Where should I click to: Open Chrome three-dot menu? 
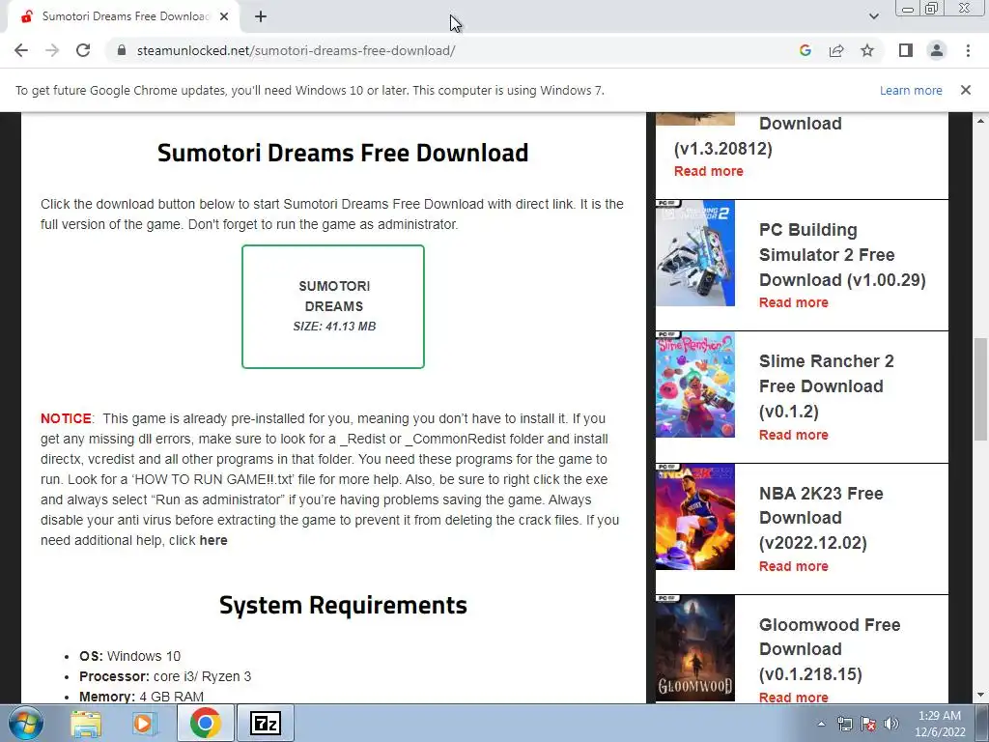968,50
